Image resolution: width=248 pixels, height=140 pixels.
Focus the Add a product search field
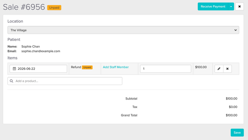pos(65,81)
